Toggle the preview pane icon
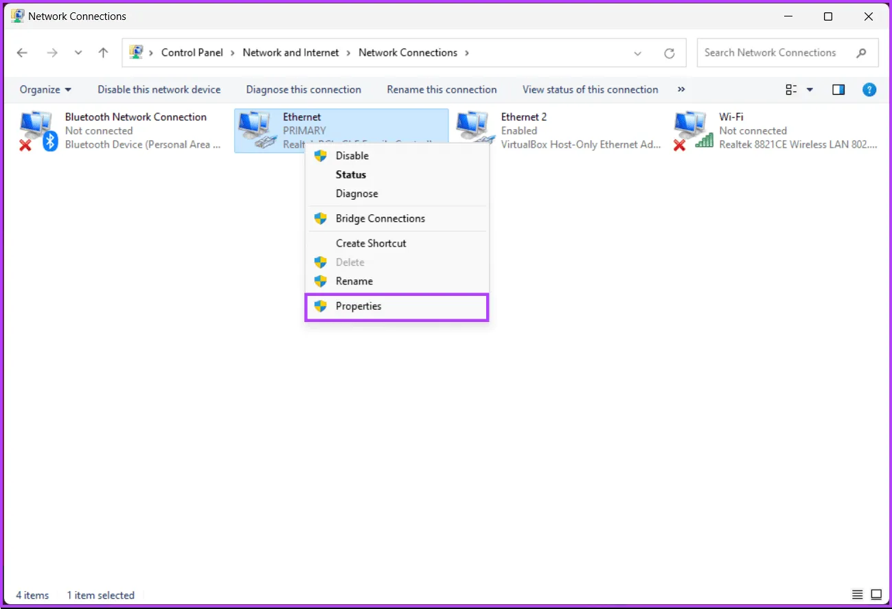Image resolution: width=892 pixels, height=609 pixels. [838, 89]
